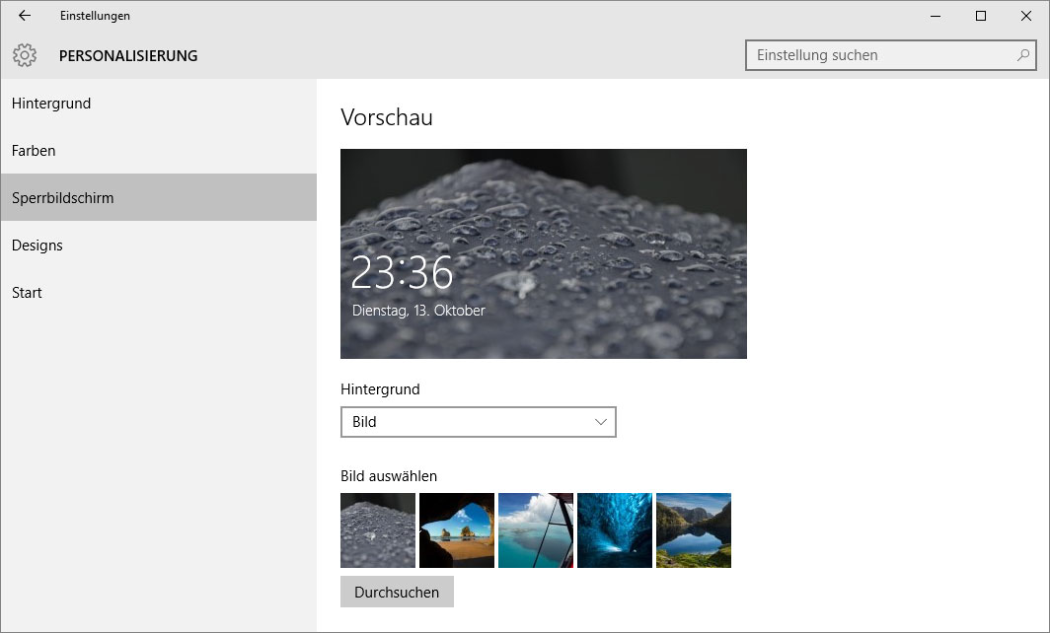Click the Durchsuchen button
Viewport: 1050px width, 633px height.
point(397,593)
